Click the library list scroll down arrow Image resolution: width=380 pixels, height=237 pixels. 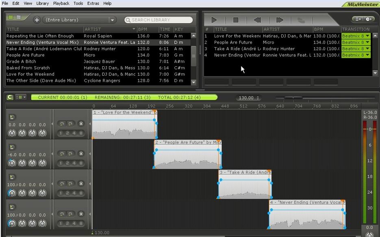tap(193, 83)
